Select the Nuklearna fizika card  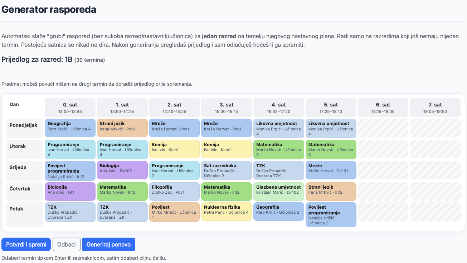point(227,212)
